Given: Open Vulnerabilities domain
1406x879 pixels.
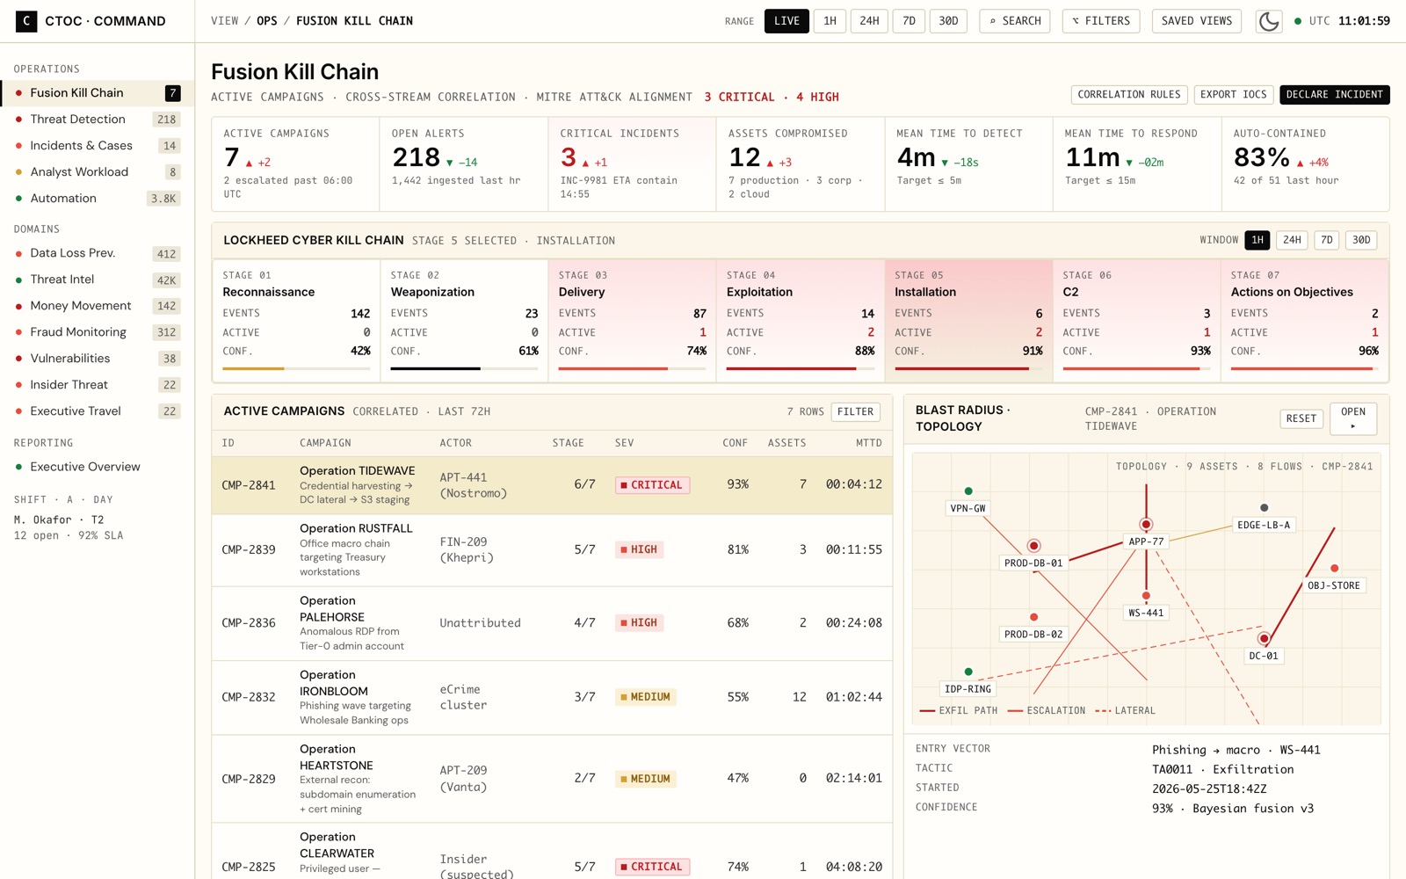Looking at the screenshot, I should tap(98, 359).
